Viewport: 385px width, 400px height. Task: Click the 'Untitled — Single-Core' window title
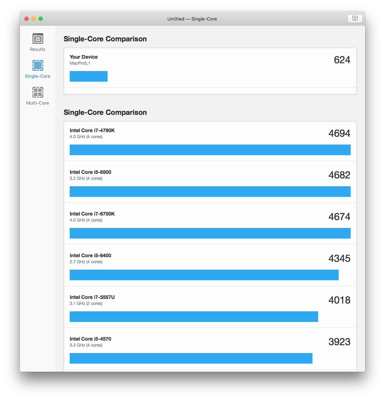pyautogui.click(x=192, y=19)
